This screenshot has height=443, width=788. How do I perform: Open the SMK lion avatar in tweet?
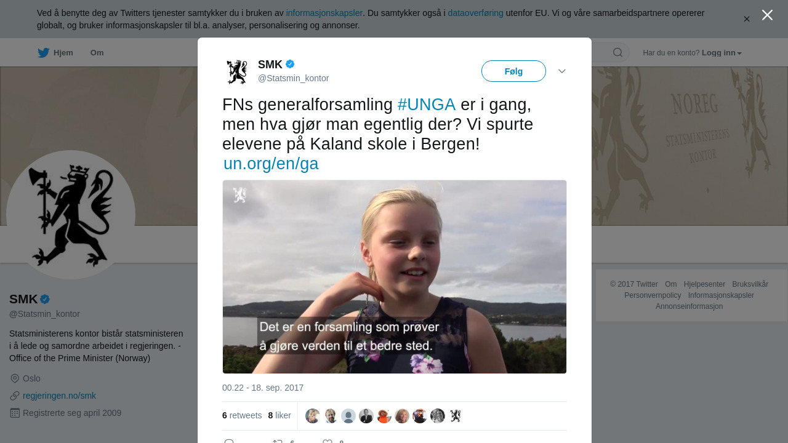pyautogui.click(x=237, y=72)
